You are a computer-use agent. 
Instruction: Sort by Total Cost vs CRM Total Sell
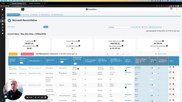tap(99, 62)
